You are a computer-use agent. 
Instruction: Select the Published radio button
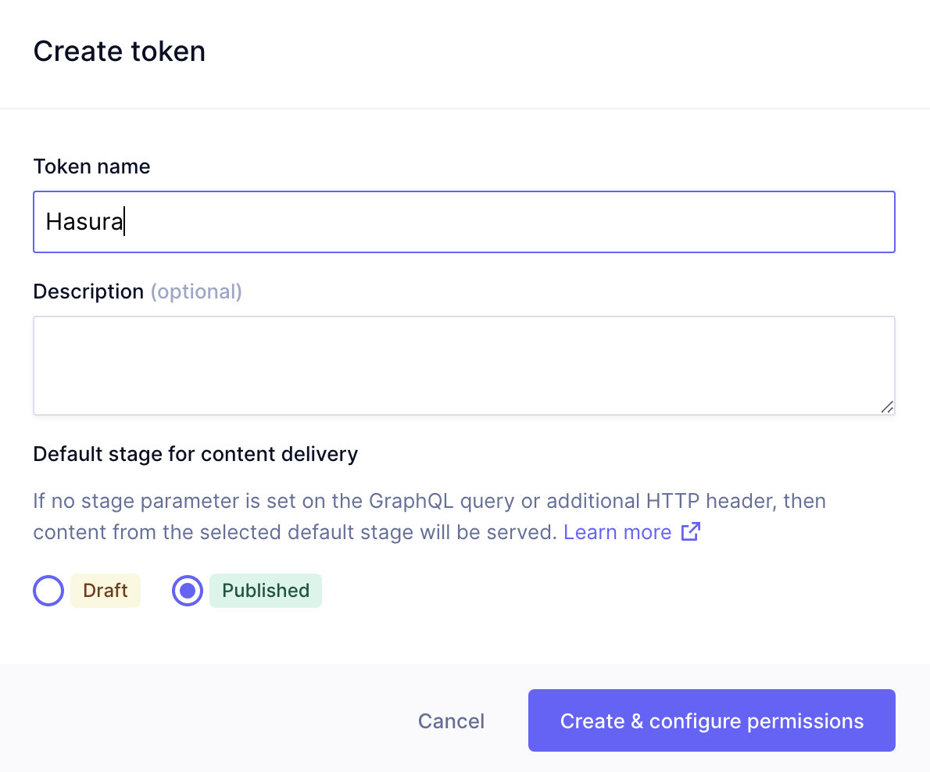[188, 591]
